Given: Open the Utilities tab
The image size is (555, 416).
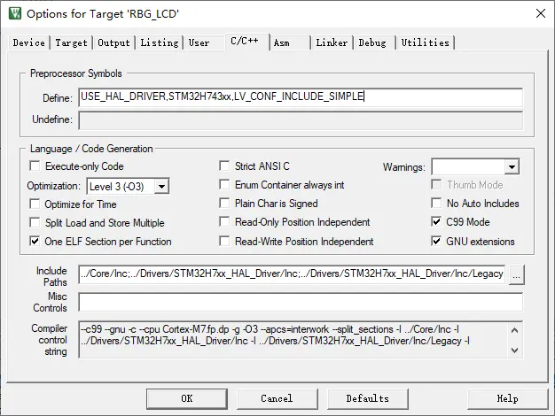Looking at the screenshot, I should (x=425, y=42).
